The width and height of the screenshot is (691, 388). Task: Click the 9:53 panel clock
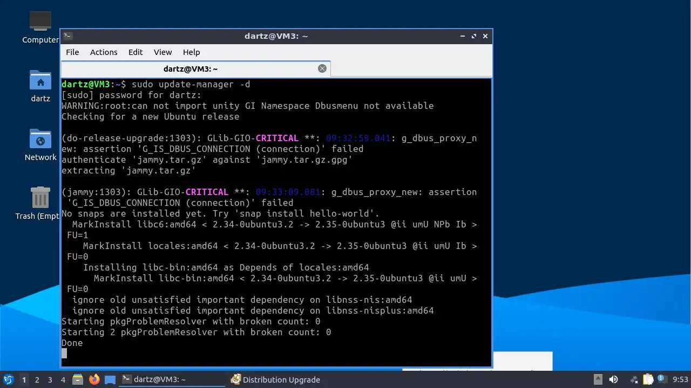coord(680,380)
